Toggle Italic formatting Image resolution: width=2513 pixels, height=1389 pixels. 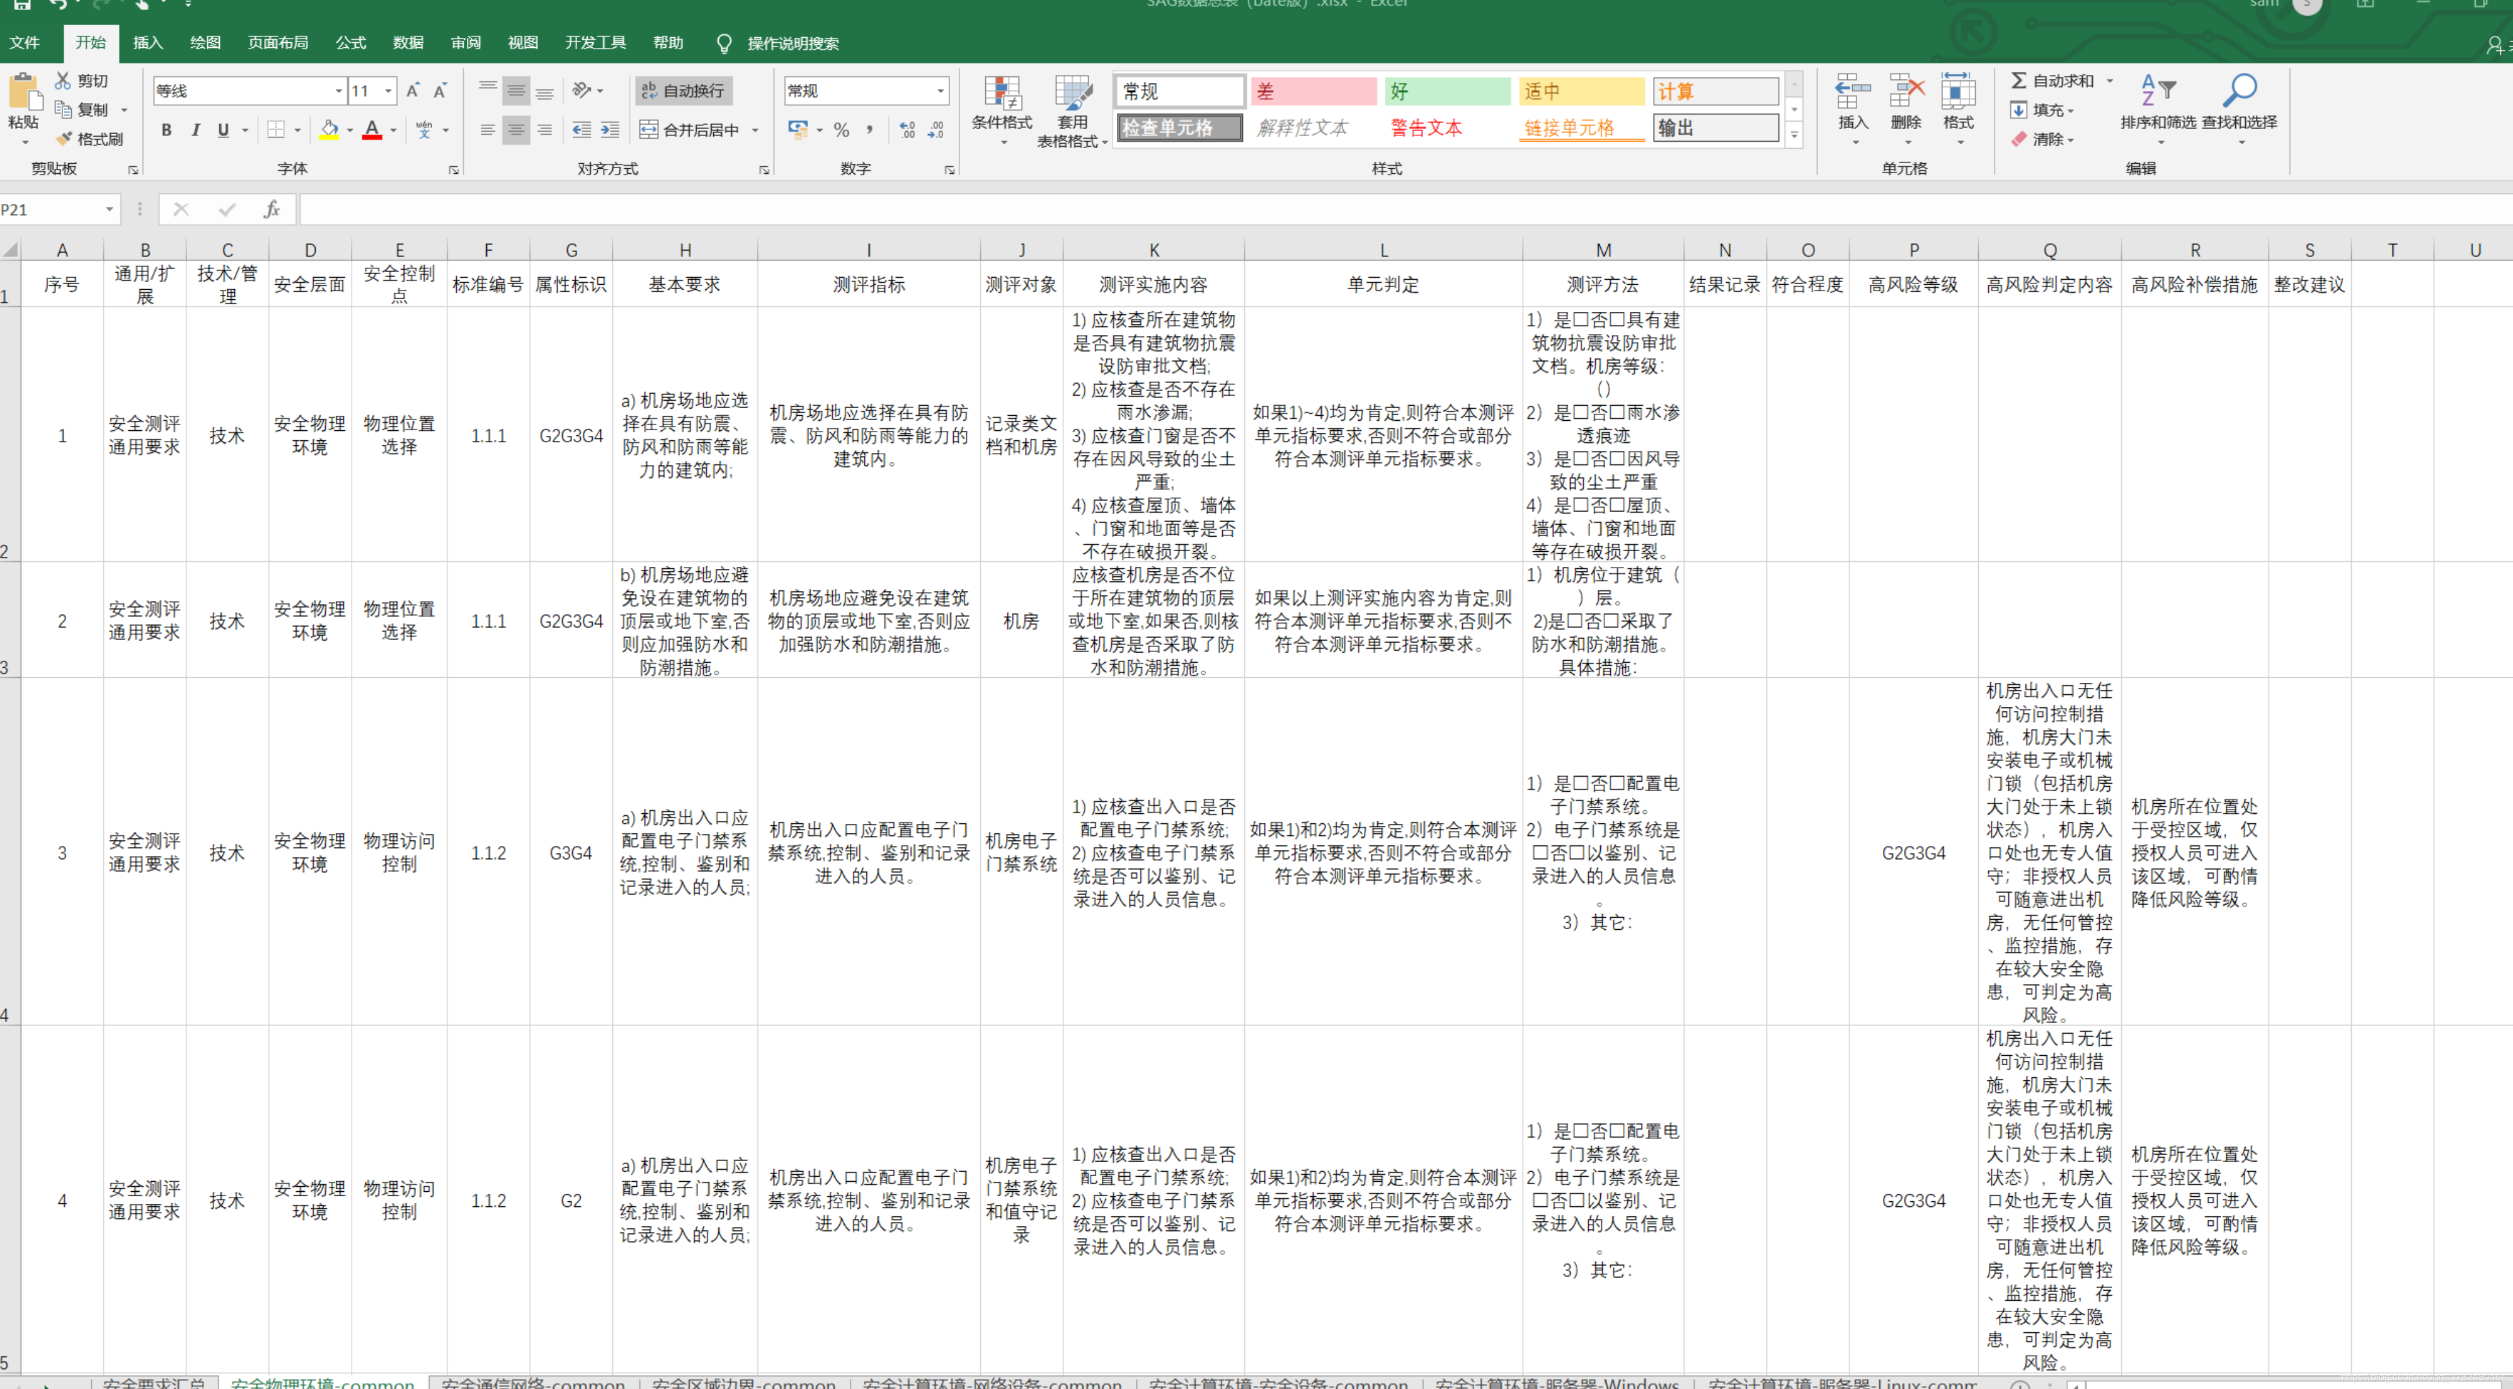[x=195, y=130]
